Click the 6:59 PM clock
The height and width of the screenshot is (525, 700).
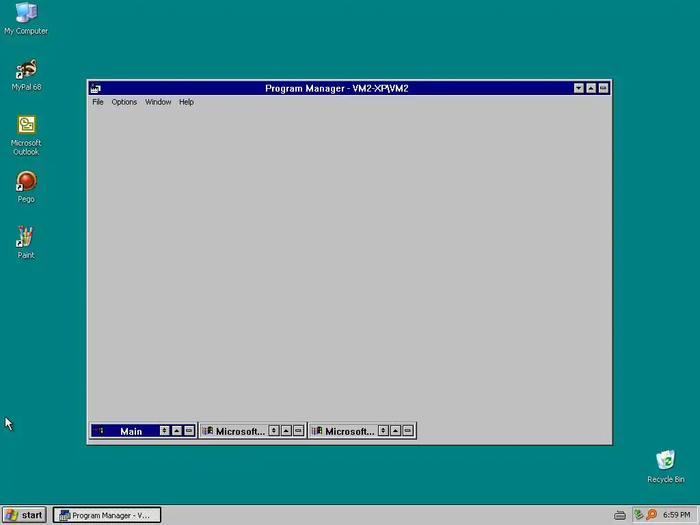[x=676, y=515]
